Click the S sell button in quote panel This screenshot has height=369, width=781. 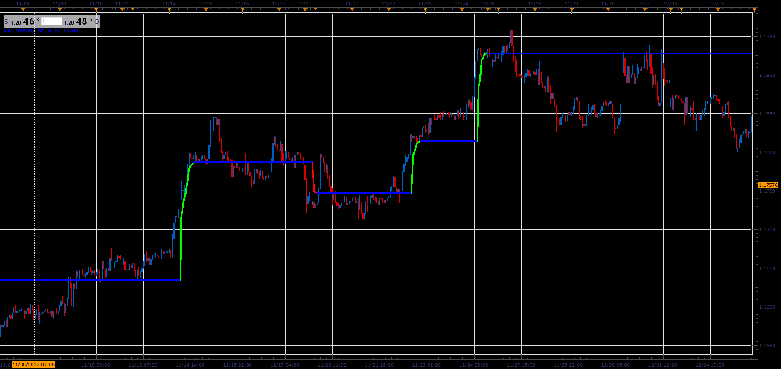[6, 22]
